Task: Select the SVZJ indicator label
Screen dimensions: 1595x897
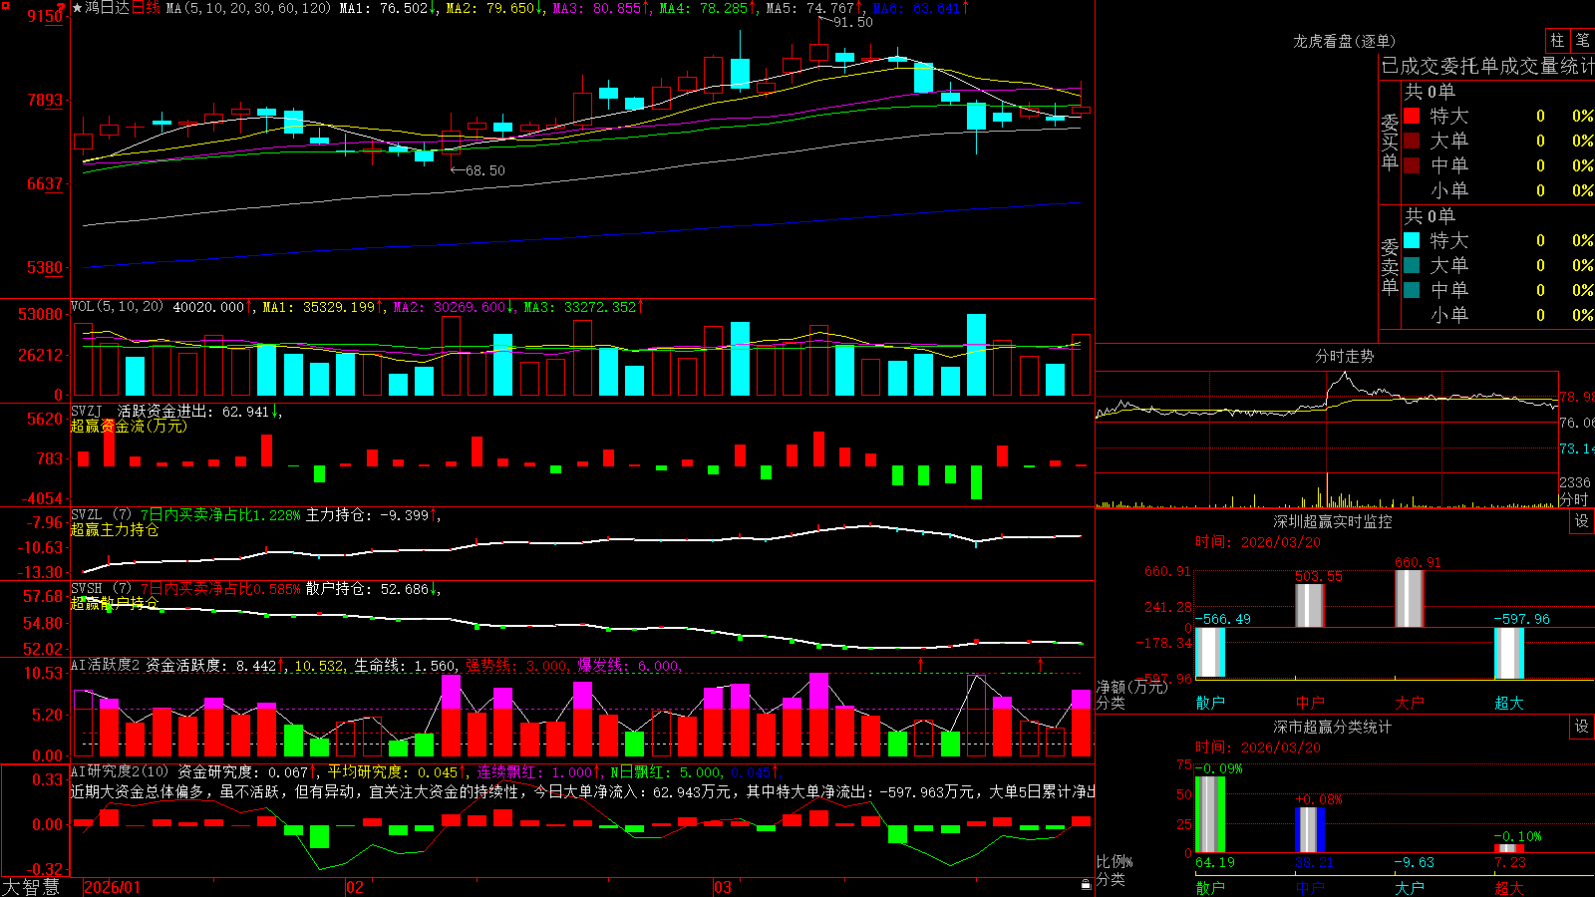Action: coord(86,411)
